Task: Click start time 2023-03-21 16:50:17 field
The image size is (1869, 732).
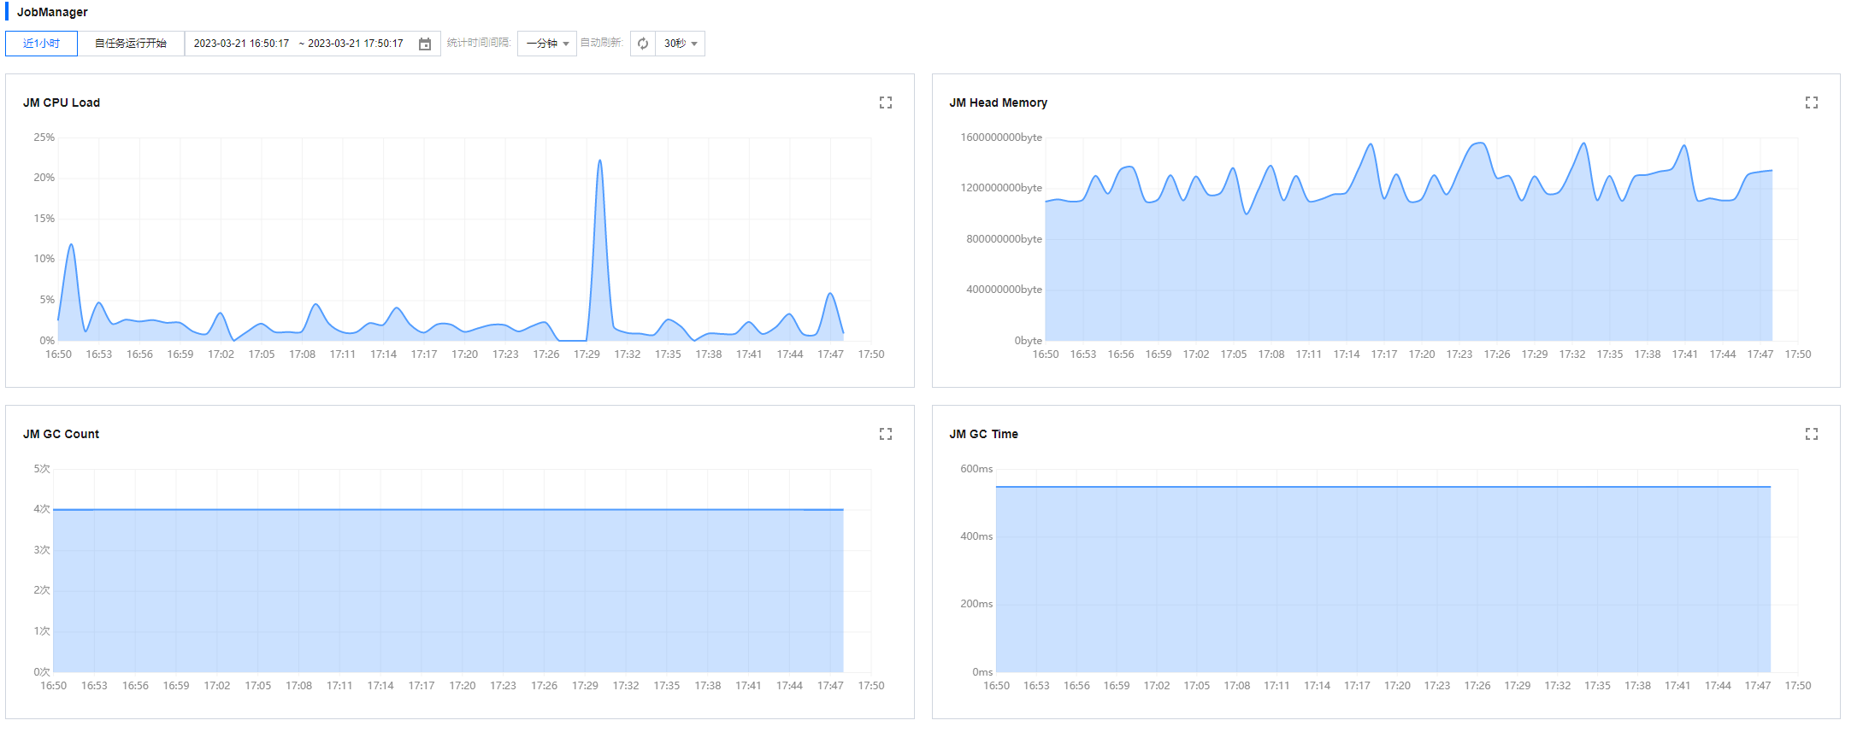Action: click(241, 44)
